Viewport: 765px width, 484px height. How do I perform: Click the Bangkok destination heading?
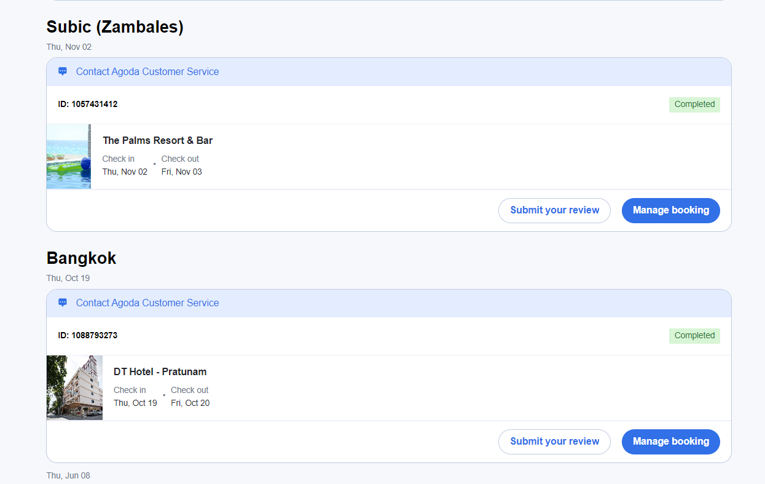click(x=81, y=258)
